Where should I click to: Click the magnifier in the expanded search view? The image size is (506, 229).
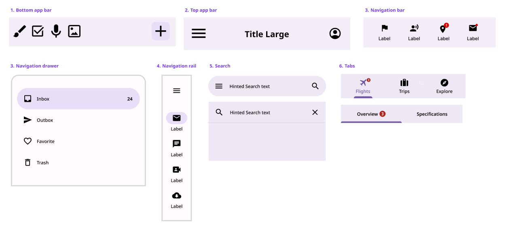coord(219,112)
